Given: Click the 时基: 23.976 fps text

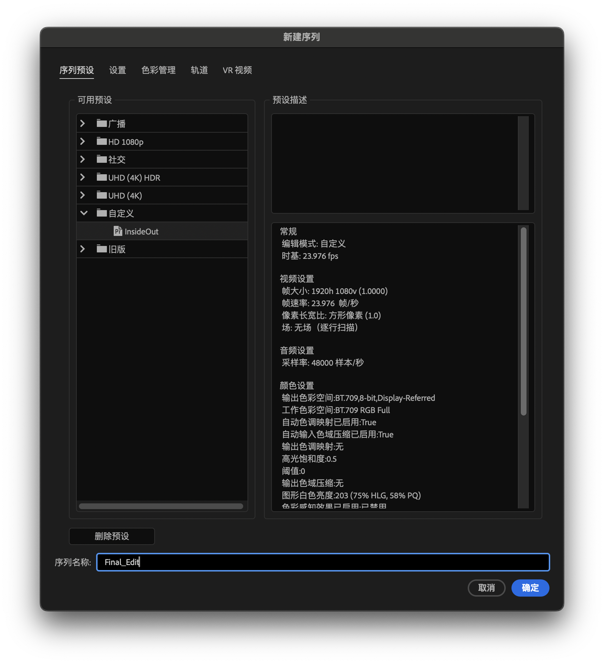Looking at the screenshot, I should click(310, 256).
